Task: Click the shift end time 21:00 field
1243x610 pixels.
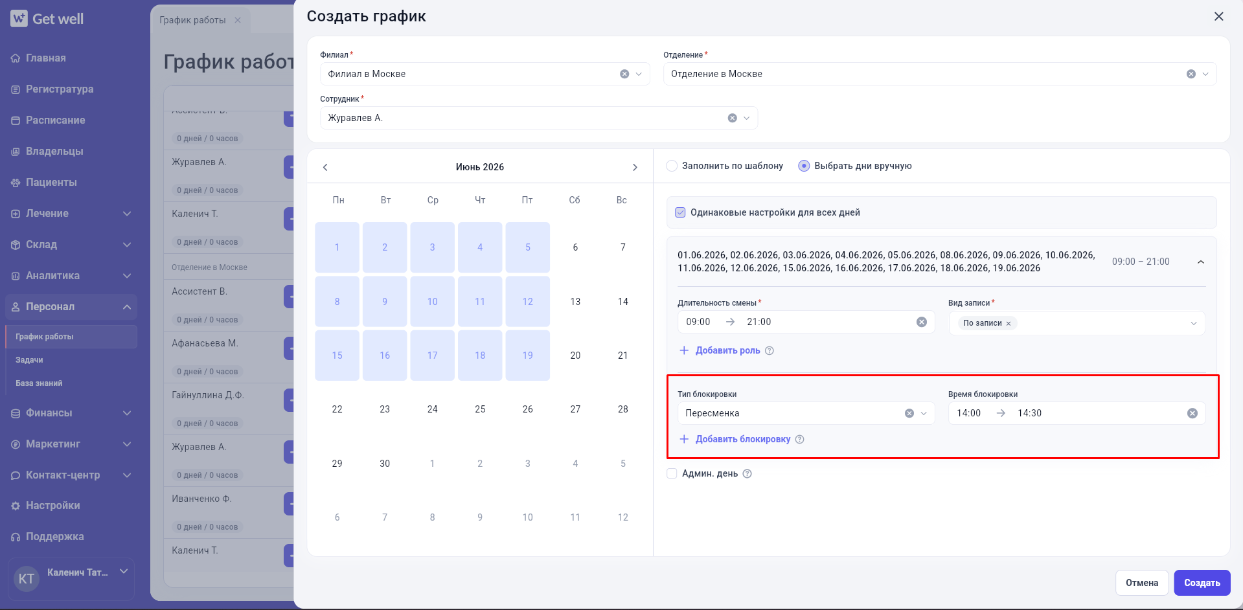Action: [759, 322]
